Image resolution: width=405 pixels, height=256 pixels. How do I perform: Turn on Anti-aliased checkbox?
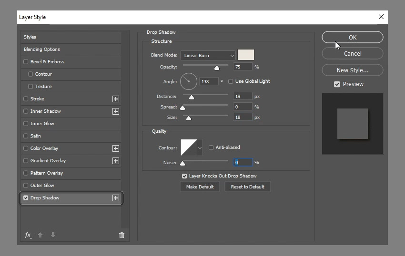coord(211,148)
